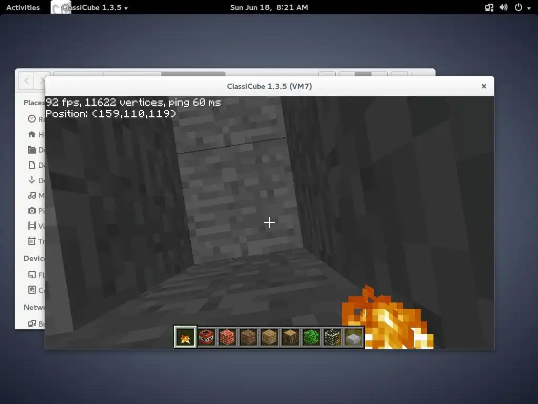Open the clock showing Sun Jun 18

click(x=269, y=7)
